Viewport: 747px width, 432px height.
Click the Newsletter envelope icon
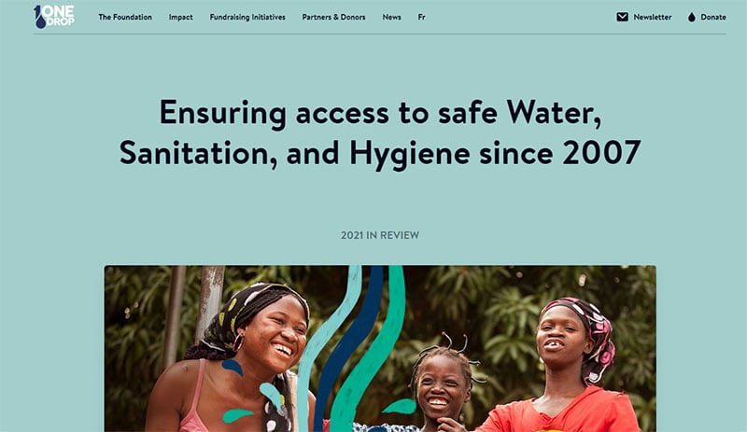click(622, 17)
